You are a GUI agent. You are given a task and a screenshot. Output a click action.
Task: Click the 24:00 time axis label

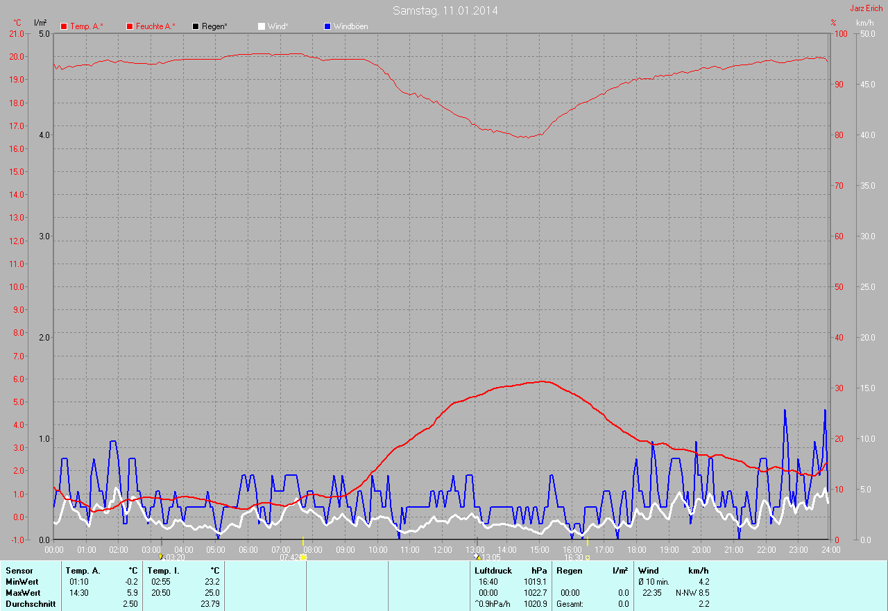point(830,549)
